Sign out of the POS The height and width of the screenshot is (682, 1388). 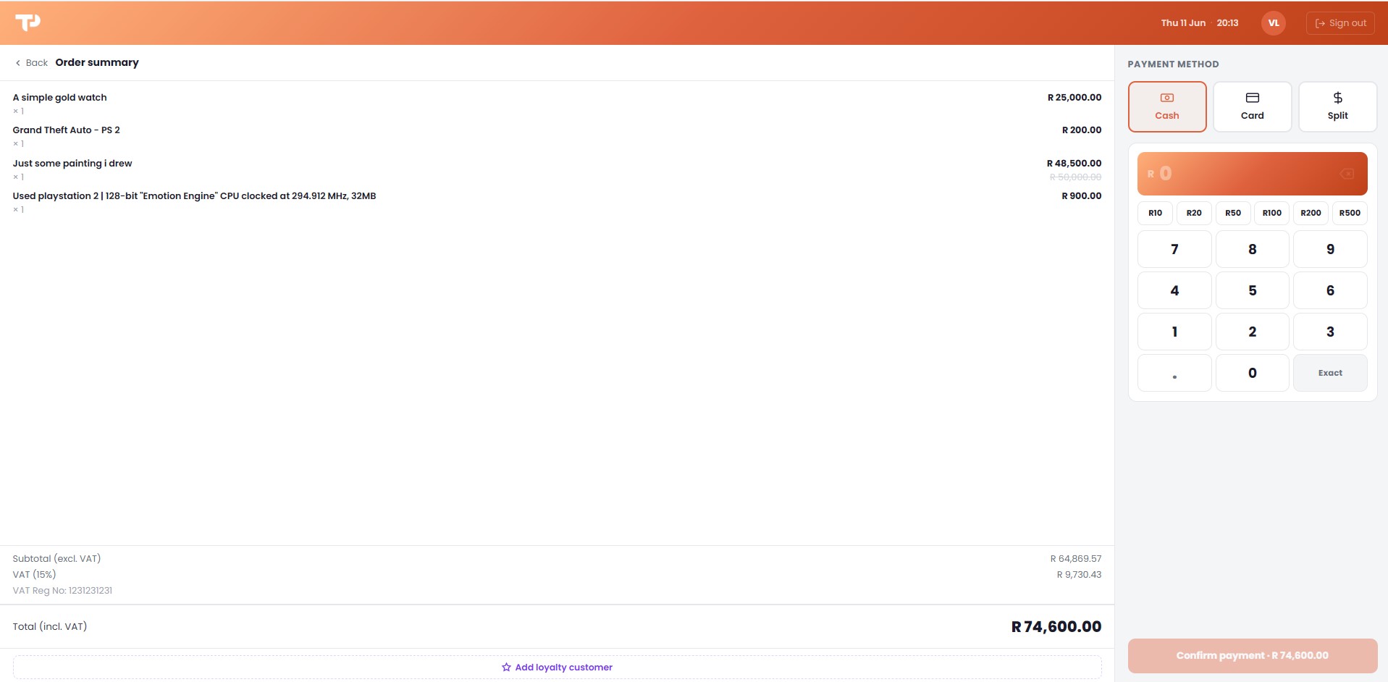point(1340,23)
